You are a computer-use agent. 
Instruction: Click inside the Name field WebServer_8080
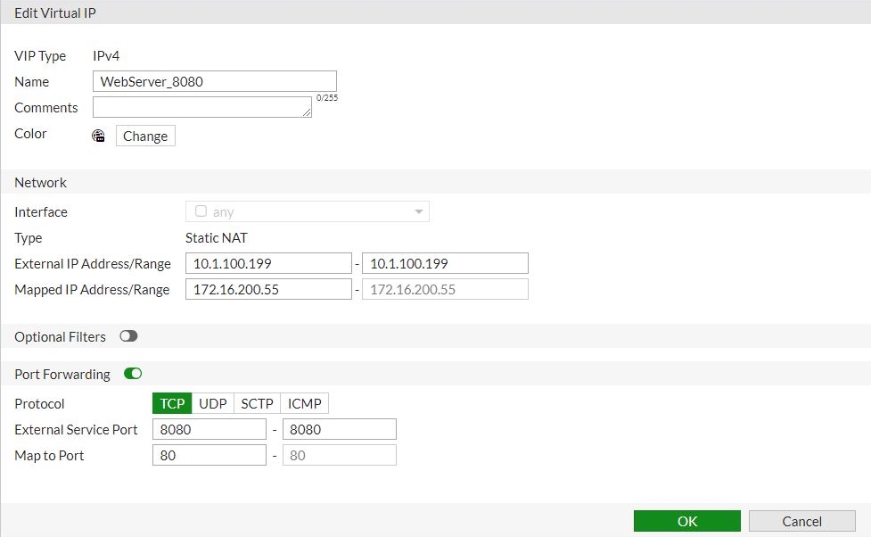[214, 81]
